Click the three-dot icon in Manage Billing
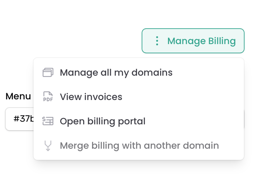The image size is (259, 177). (x=157, y=41)
